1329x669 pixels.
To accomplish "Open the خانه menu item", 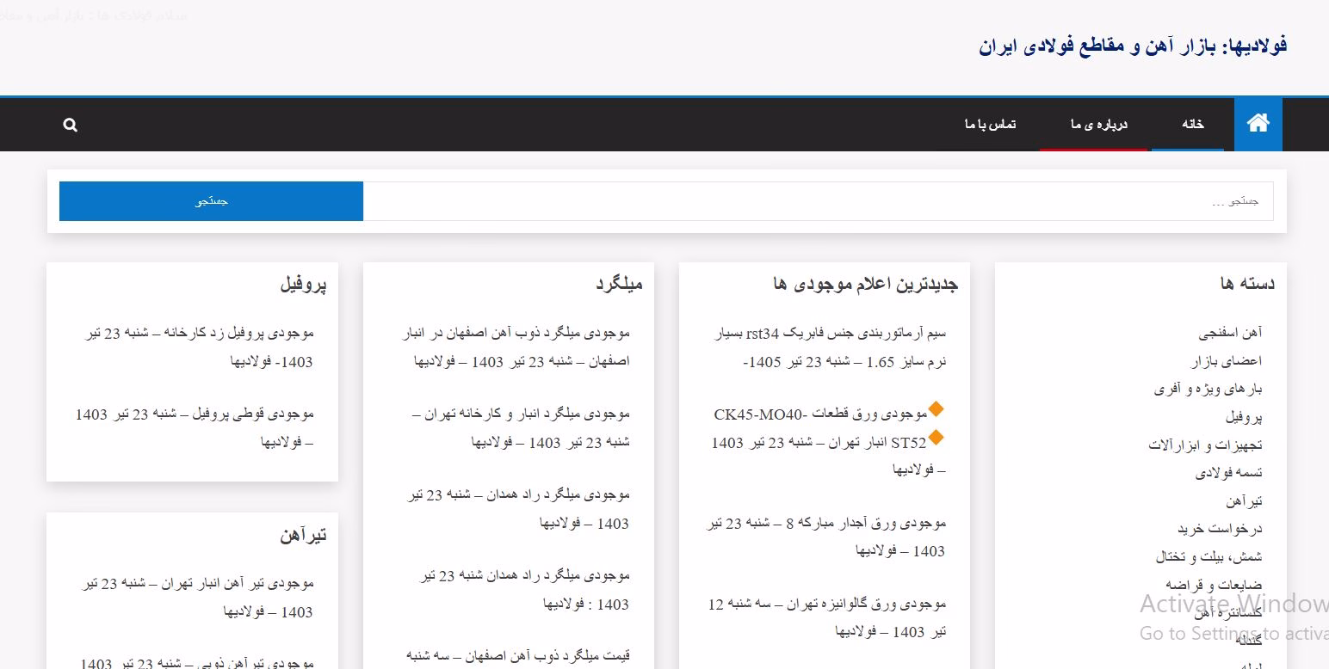I will [1192, 124].
